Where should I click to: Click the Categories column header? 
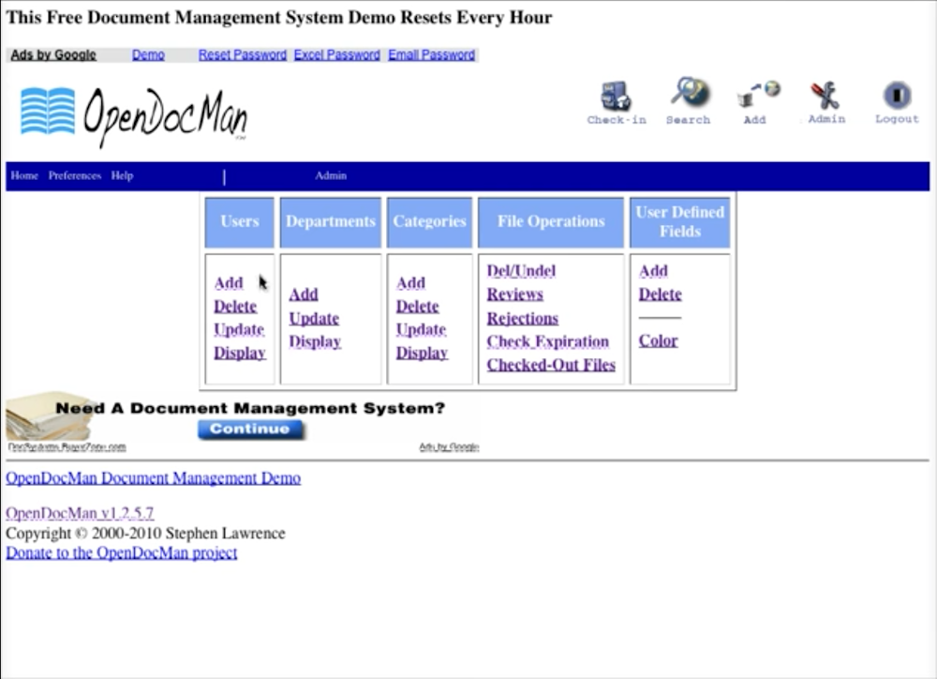pos(429,222)
